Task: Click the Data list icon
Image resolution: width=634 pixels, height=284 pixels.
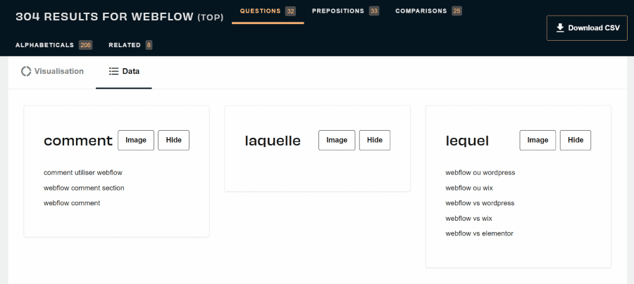Action: (113, 72)
